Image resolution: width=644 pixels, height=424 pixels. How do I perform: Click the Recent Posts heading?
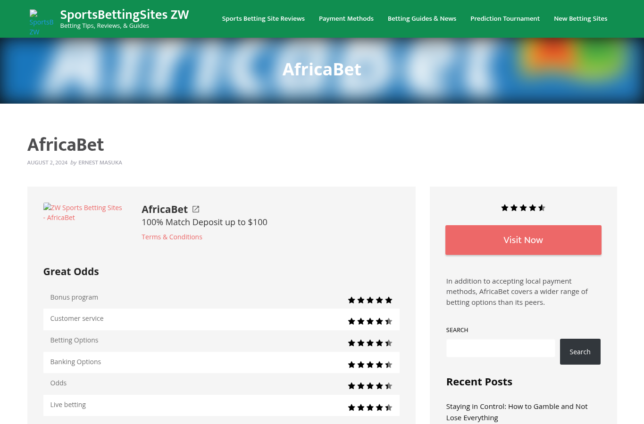[x=479, y=382]
